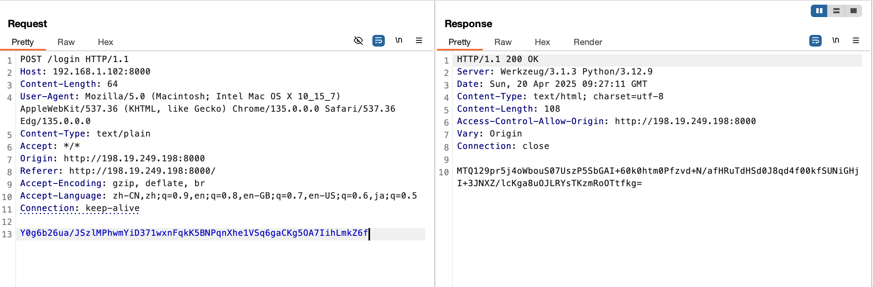Switch Response view to Raw tab
This screenshot has width=873, height=287.
pyautogui.click(x=503, y=42)
